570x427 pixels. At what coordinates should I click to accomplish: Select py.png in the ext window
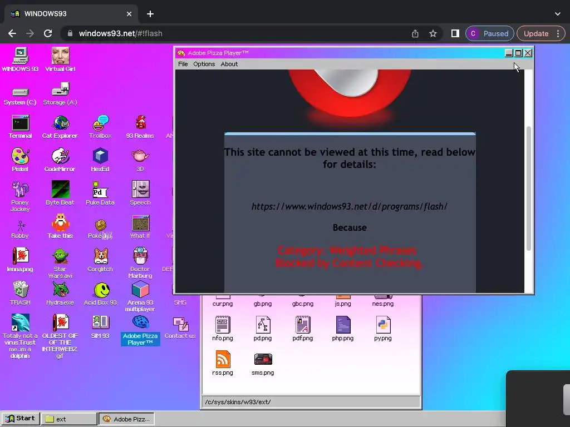[x=383, y=329]
